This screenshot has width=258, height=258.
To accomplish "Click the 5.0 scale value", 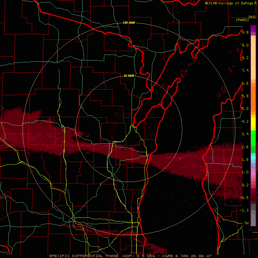I will tap(245, 109).
